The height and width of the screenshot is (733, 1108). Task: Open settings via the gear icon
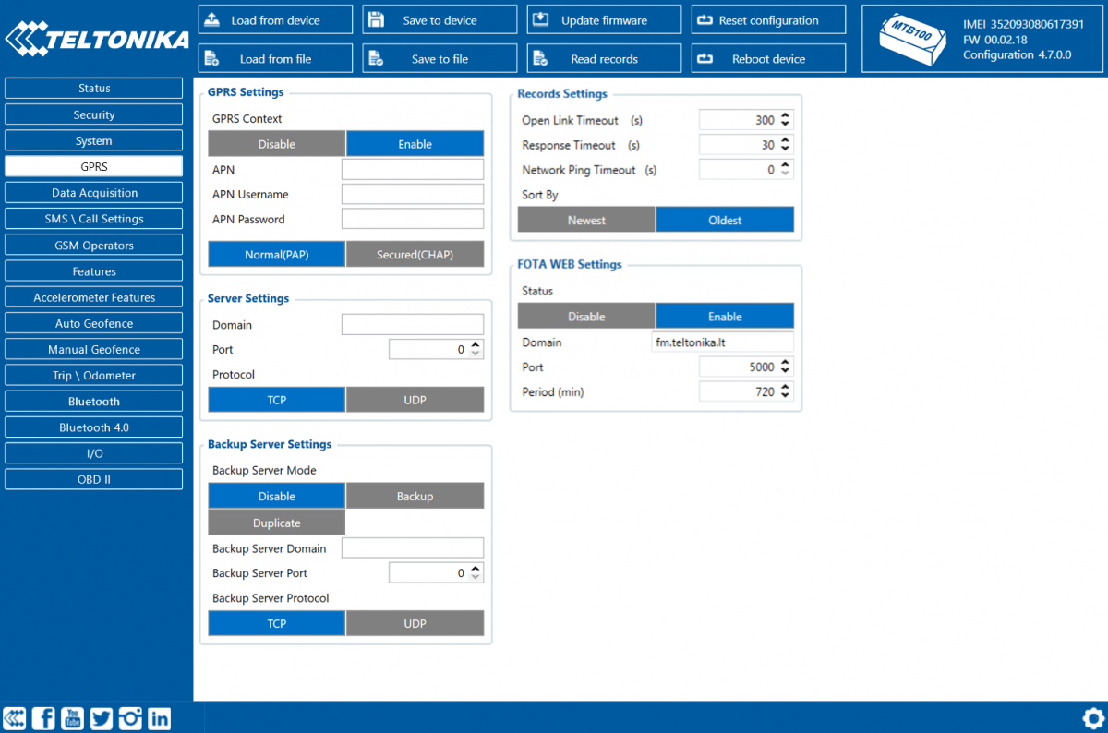point(1093,717)
